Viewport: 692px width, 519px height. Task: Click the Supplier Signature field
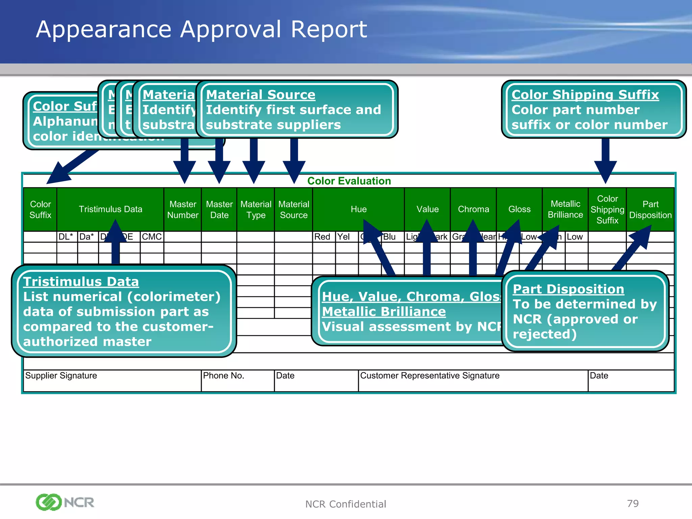[113, 381]
